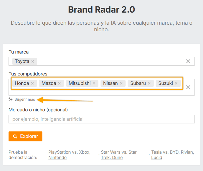The width and height of the screenshot is (203, 171).
Task: Select the Mitsubishi tag label
Action: coord(79,83)
